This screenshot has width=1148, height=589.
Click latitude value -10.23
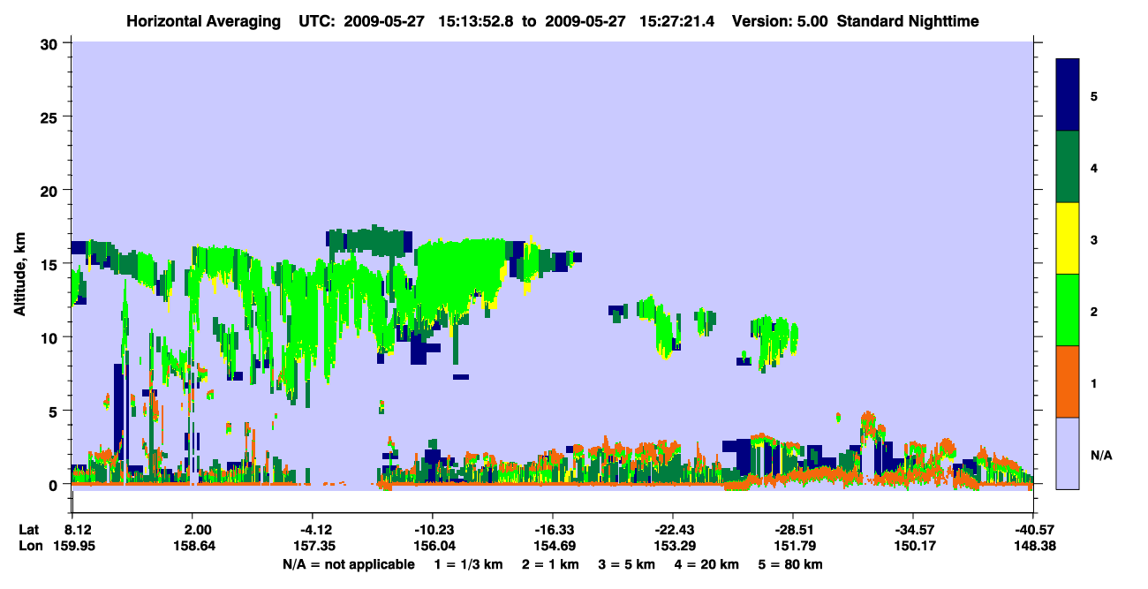433,530
